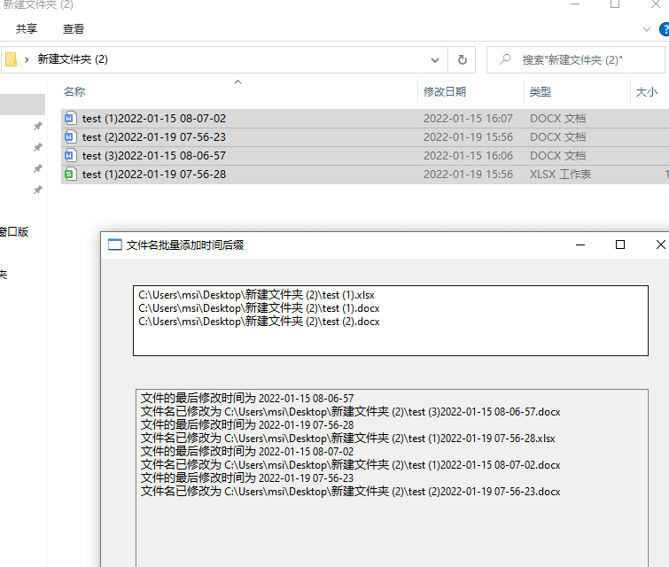Click the magnifier icon in the search box
The height and width of the screenshot is (567, 669).
pyautogui.click(x=505, y=60)
